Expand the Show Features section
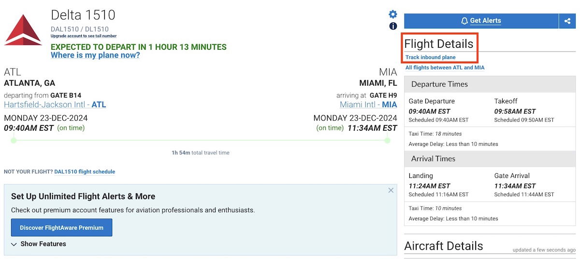This screenshot has height=259, width=580. click(39, 244)
